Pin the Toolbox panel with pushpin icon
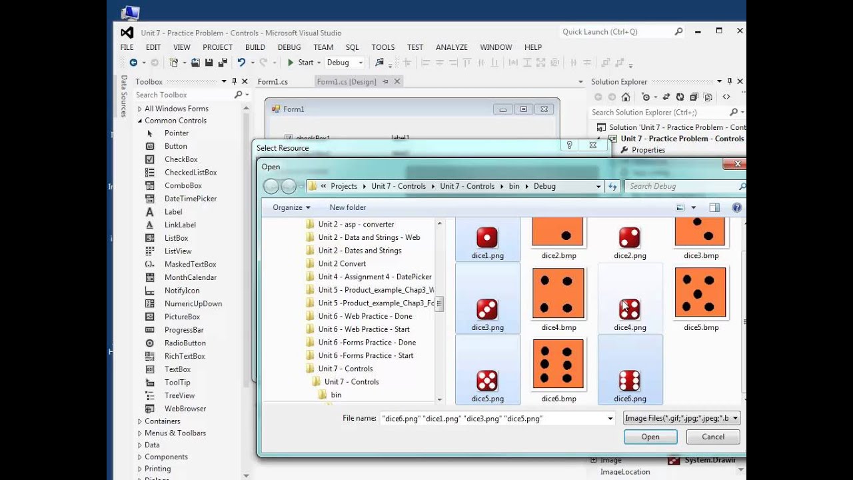853x480 pixels. tap(234, 81)
